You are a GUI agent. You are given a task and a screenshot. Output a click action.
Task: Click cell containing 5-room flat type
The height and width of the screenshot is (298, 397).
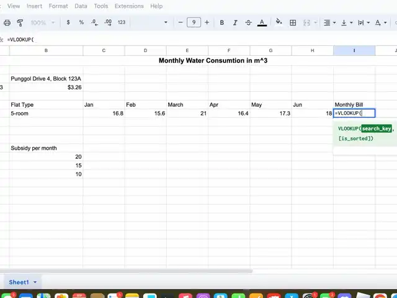click(46, 114)
